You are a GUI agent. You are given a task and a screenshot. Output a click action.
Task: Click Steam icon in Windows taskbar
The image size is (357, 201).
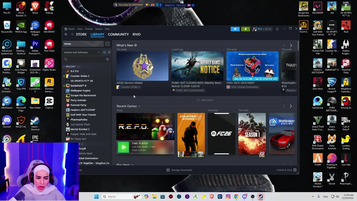(x=260, y=197)
